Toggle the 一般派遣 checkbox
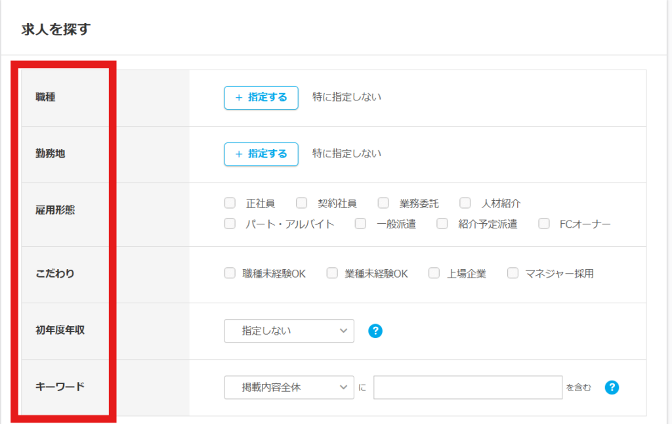672x424 pixels. point(360,224)
